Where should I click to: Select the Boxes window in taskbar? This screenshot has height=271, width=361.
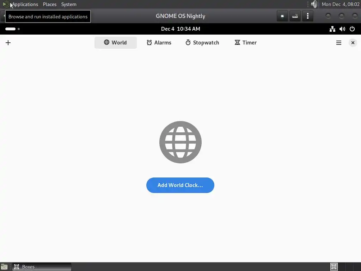click(x=42, y=267)
